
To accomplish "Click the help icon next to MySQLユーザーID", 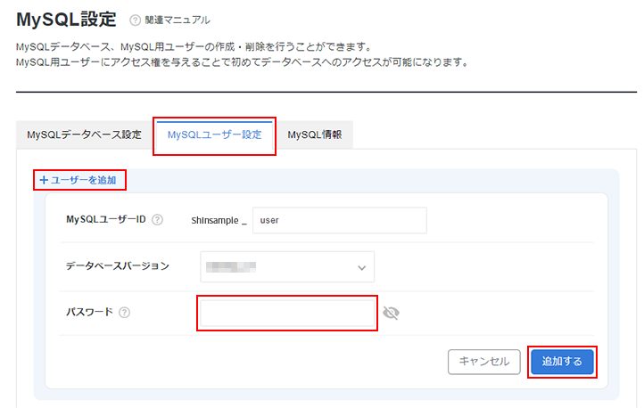I will point(157,219).
